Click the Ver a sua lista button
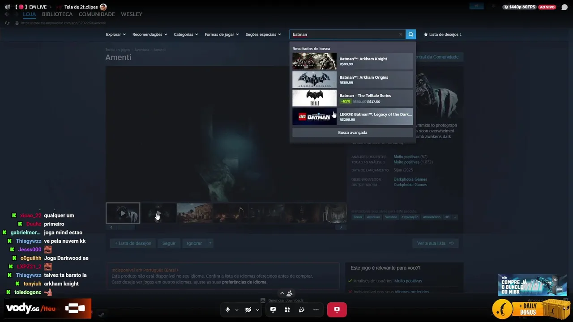573x322 pixels. (x=435, y=243)
